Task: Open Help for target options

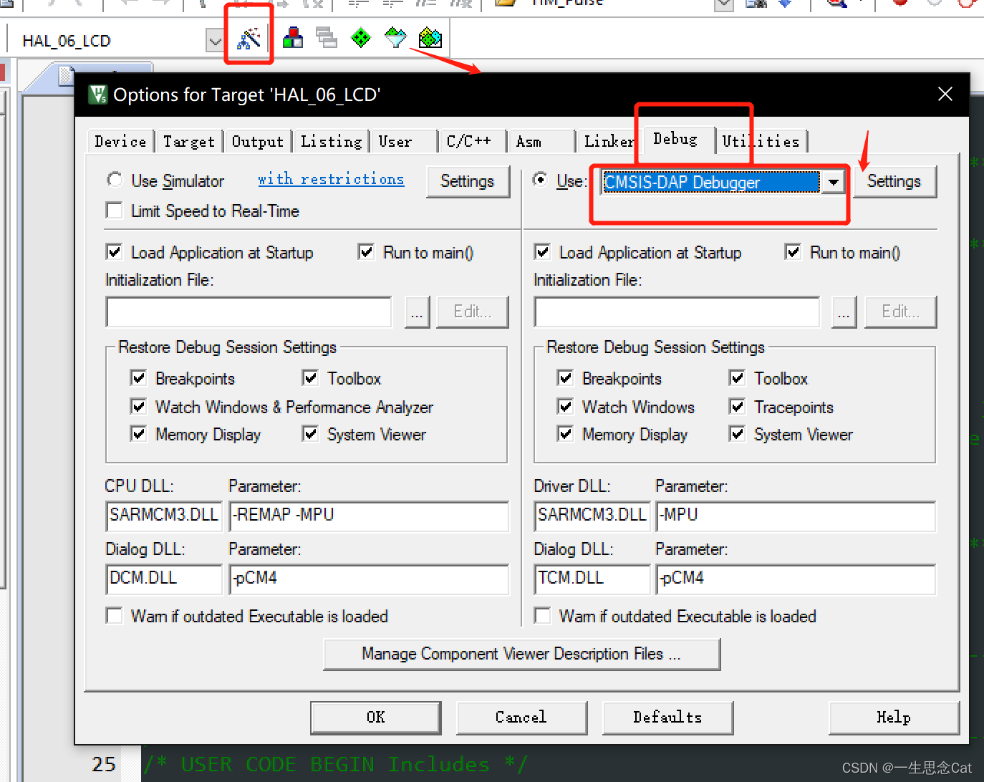Action: pyautogui.click(x=894, y=718)
